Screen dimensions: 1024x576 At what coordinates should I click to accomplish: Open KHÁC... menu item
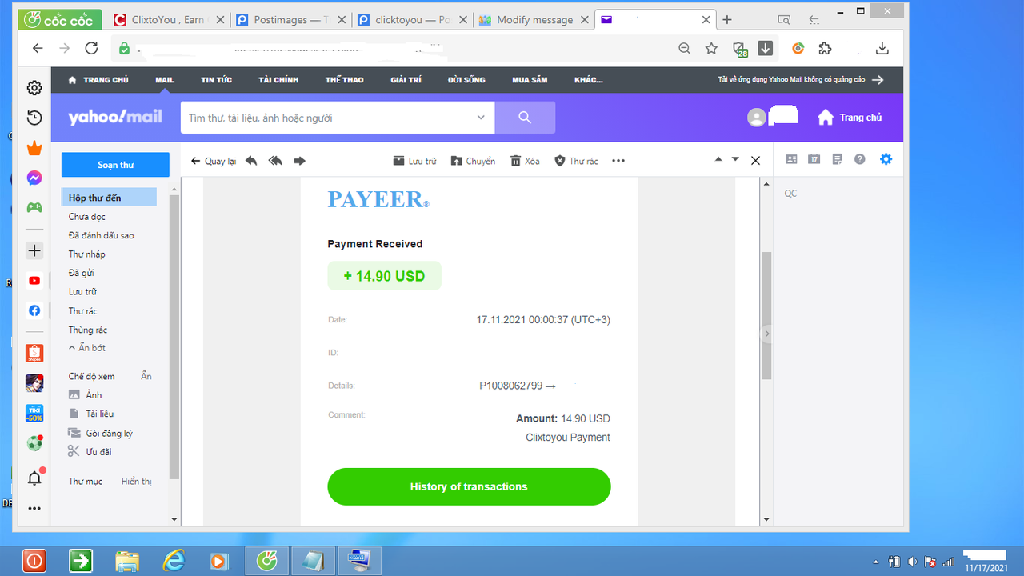[x=588, y=80]
